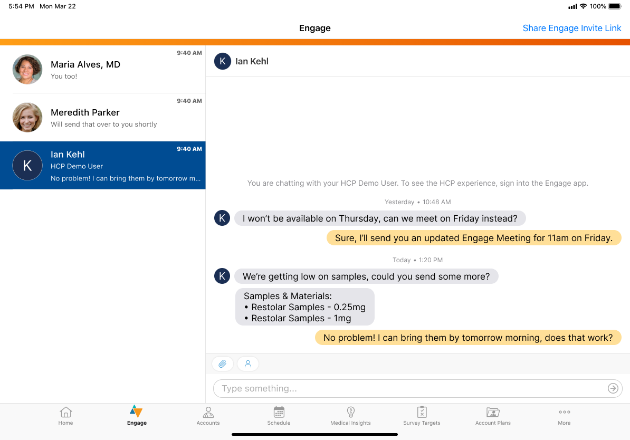Tap the person contact icon button

(x=248, y=364)
